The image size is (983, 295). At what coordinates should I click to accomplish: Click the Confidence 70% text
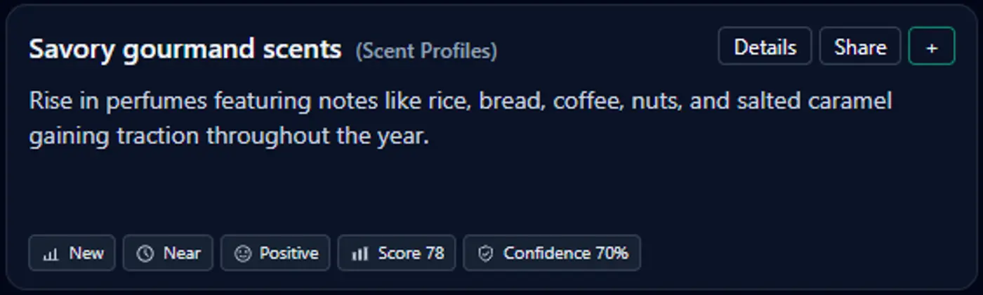(565, 254)
